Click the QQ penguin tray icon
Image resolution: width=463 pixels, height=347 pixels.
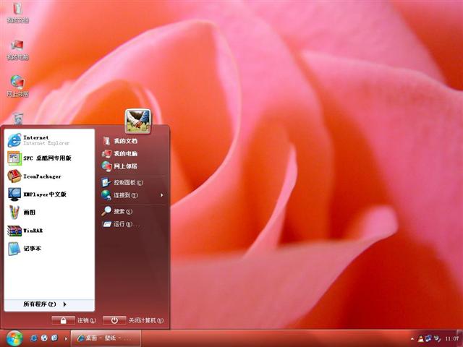coord(420,338)
